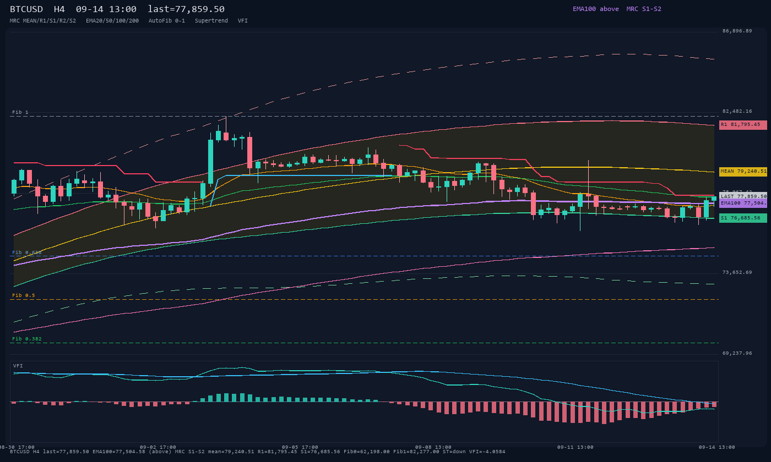The width and height of the screenshot is (771, 462).
Task: Select the EMA20/50/100/200 indicator label
Action: click(112, 21)
